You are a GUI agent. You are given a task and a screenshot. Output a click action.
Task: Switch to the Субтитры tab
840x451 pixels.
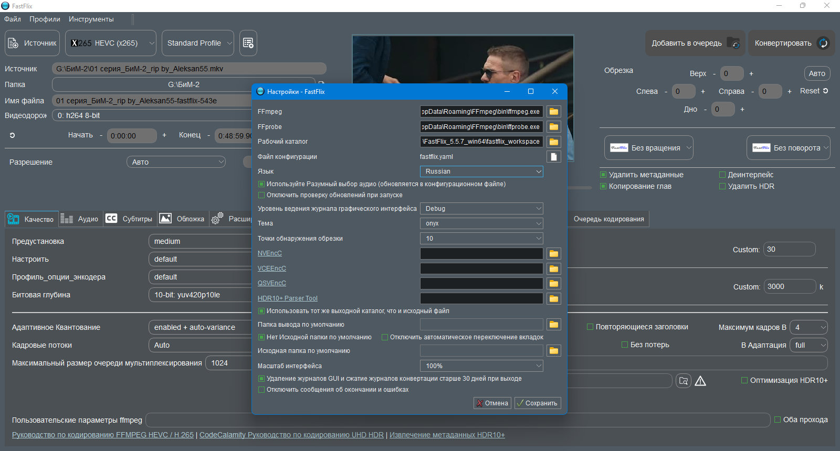click(x=129, y=219)
